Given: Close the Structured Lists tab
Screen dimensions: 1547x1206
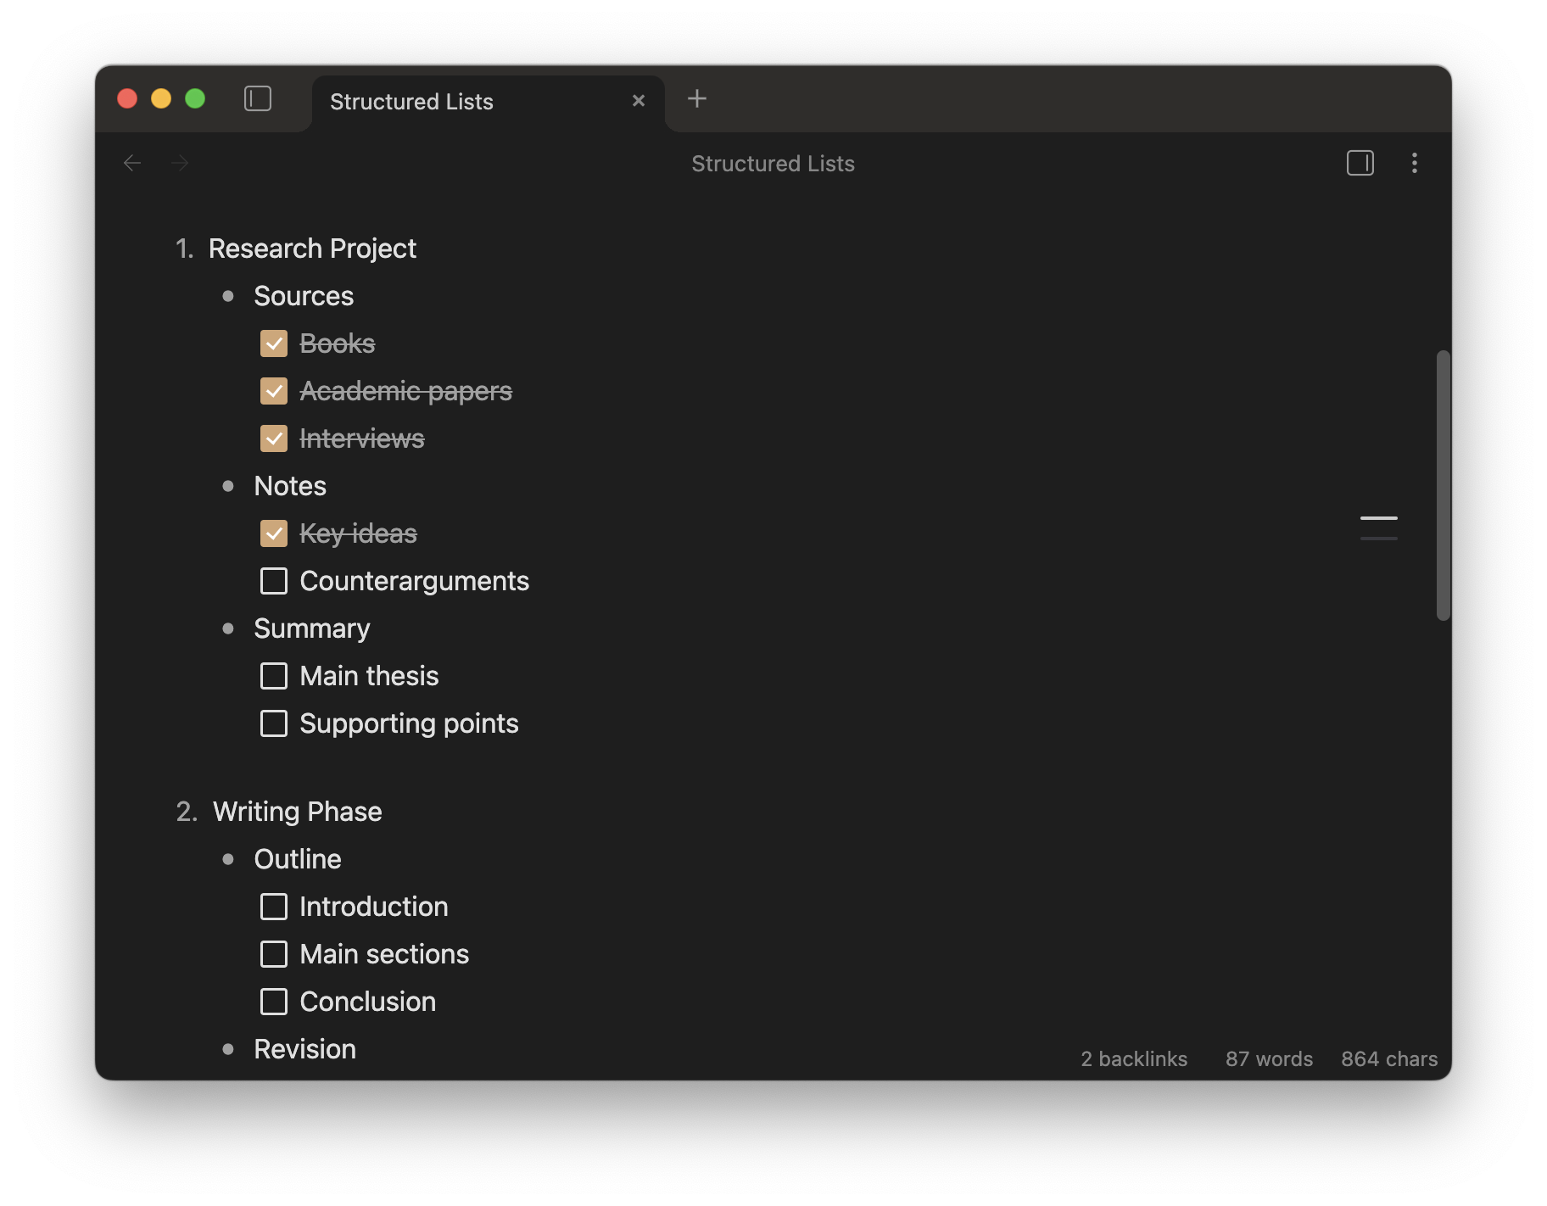Looking at the screenshot, I should (x=638, y=100).
